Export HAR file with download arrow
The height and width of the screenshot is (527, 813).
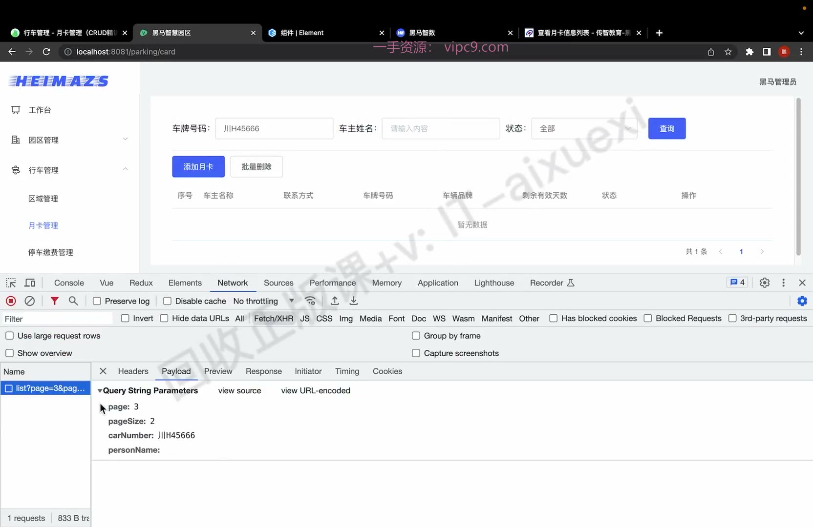[x=354, y=301]
